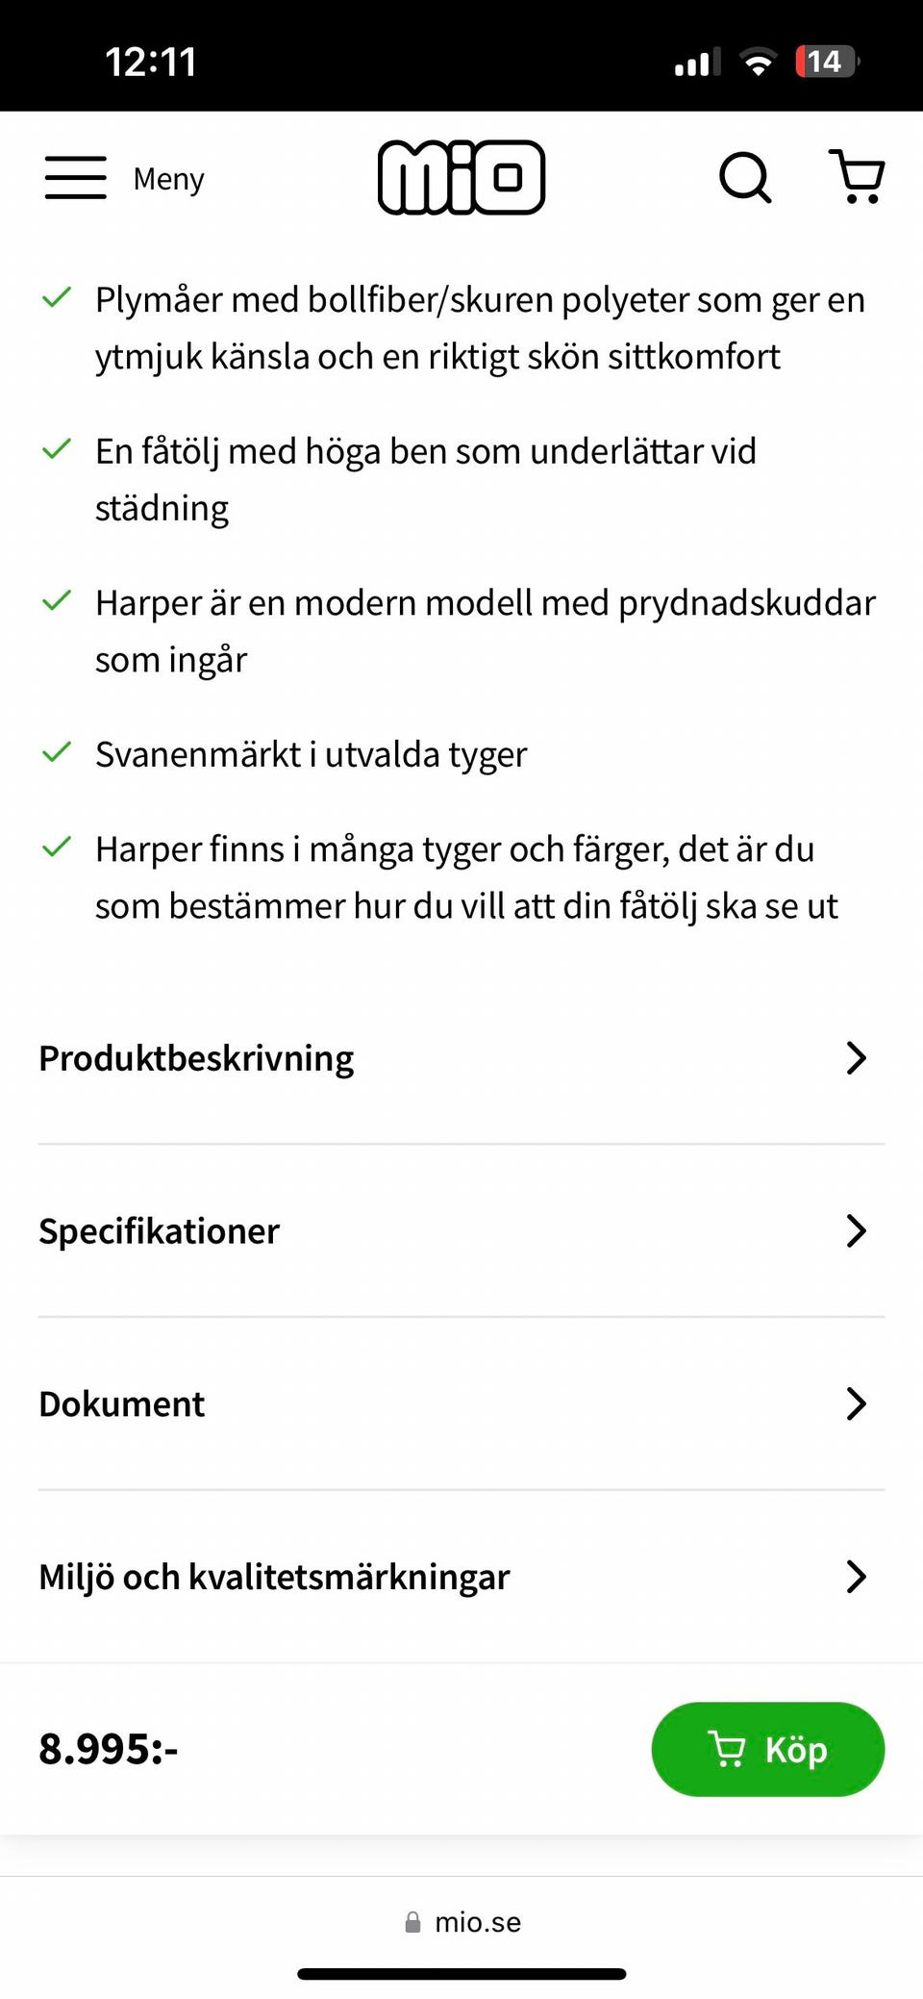Open the shopping cart icon
The height and width of the screenshot is (1999, 923).
click(x=857, y=177)
